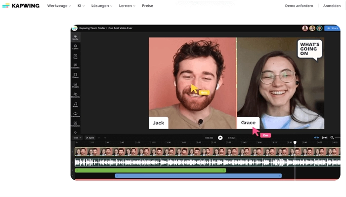Open the Elements panel in the sidebar
The image size is (346, 197).
pyautogui.click(x=75, y=95)
